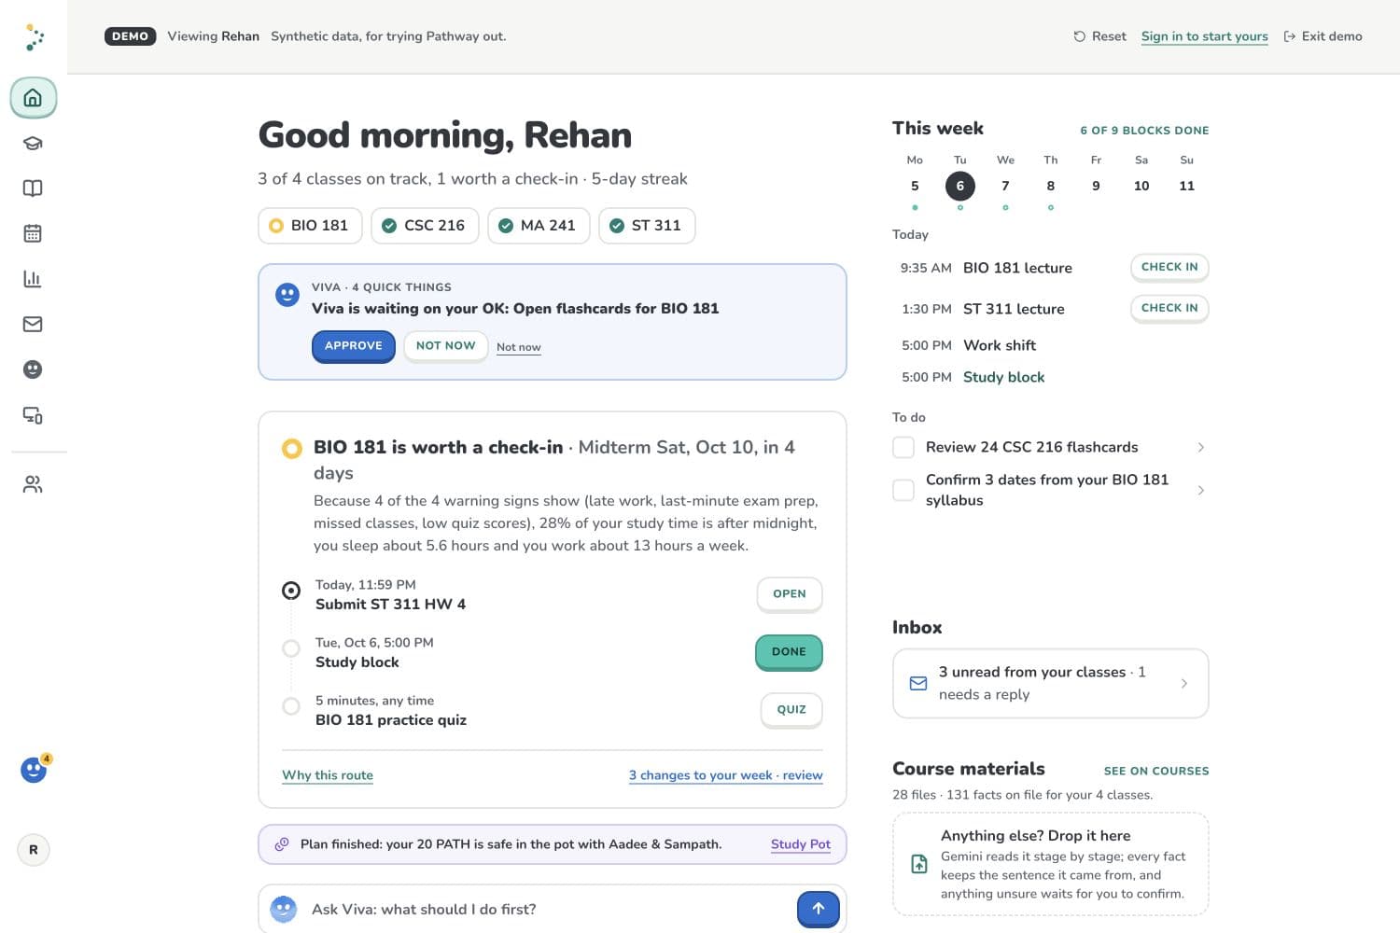Image resolution: width=1400 pixels, height=933 pixels.
Task: Click the Viva avatar with notification badge
Action: 34,770
